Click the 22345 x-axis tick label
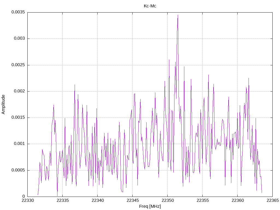The image size is (280, 210). [133, 200]
